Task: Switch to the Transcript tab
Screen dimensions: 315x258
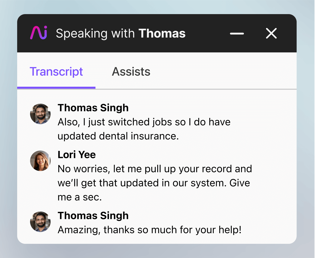Action: 56,72
